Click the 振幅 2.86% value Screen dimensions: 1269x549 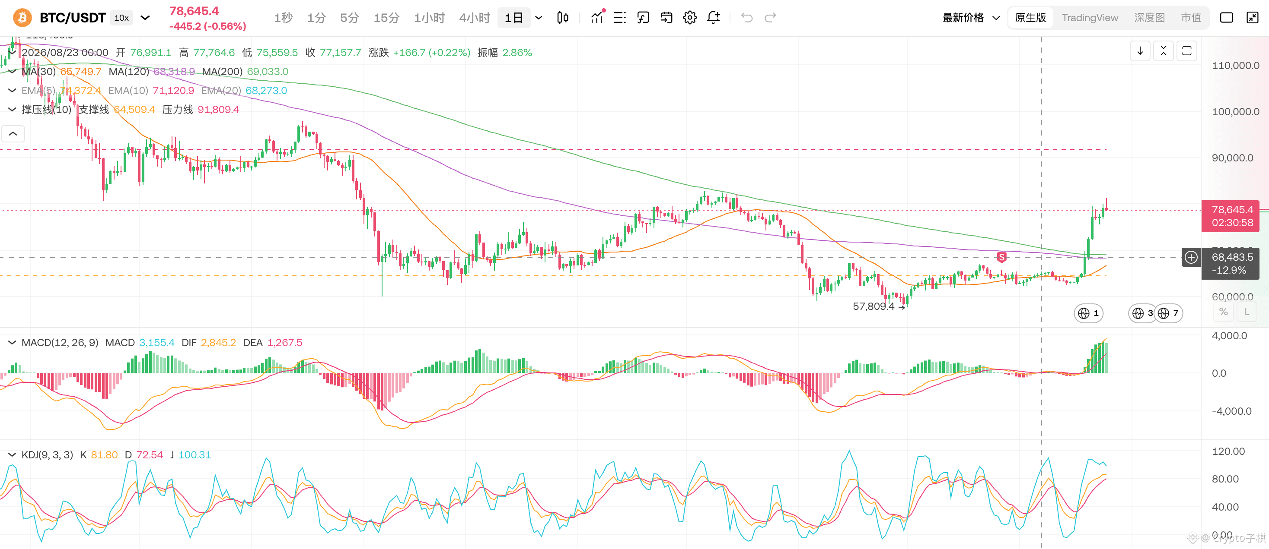(x=517, y=52)
